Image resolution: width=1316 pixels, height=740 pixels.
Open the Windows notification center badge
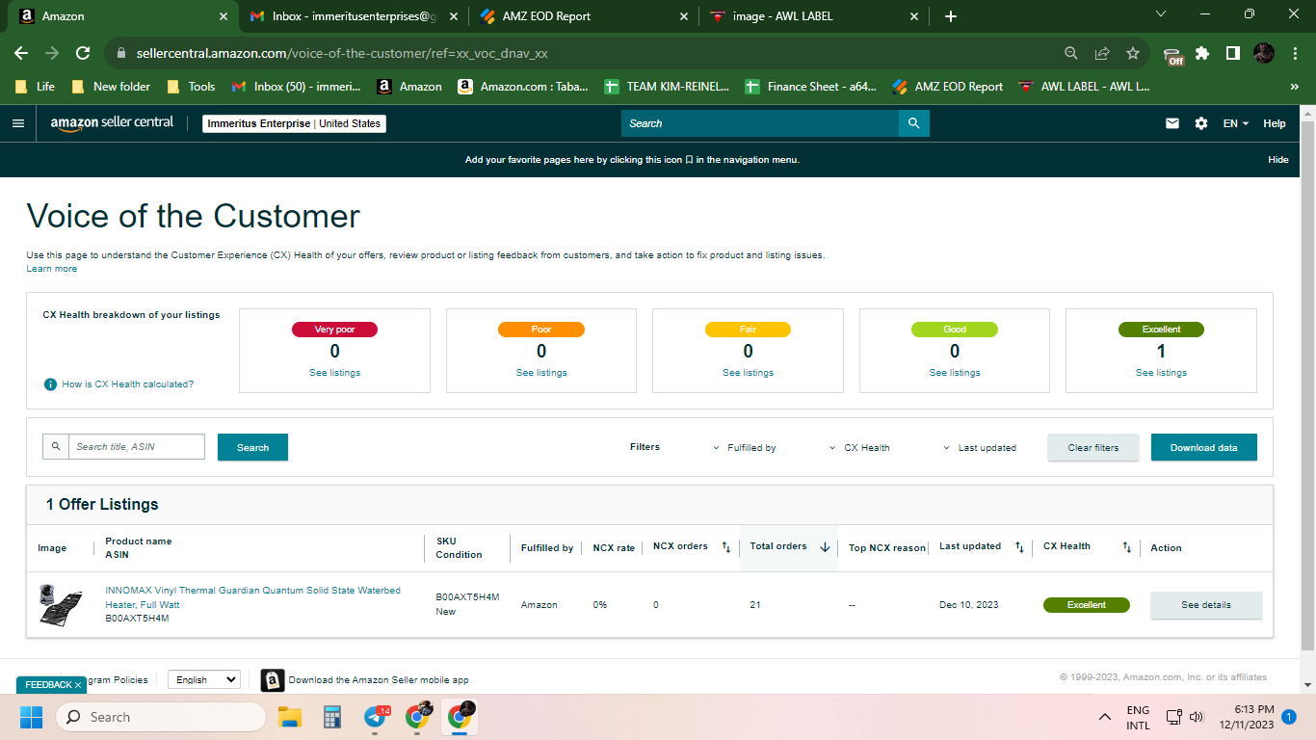click(1288, 717)
